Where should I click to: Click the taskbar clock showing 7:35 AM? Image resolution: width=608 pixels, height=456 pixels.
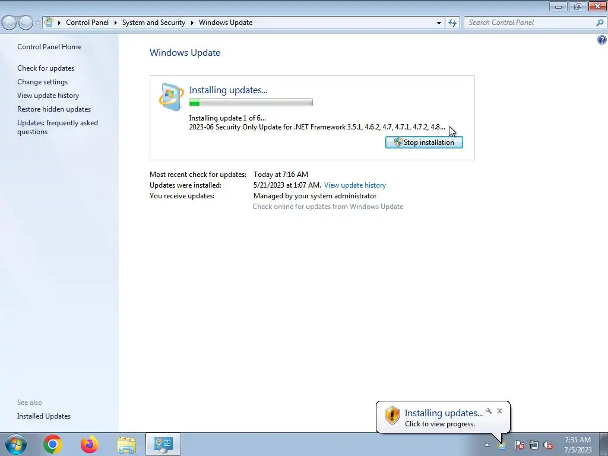click(x=578, y=444)
